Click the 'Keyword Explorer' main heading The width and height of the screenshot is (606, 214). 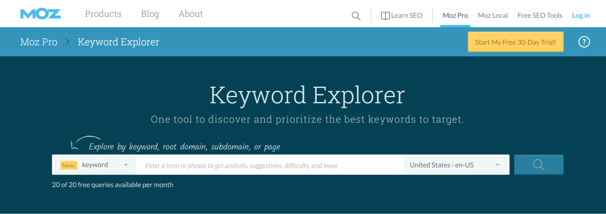[307, 95]
